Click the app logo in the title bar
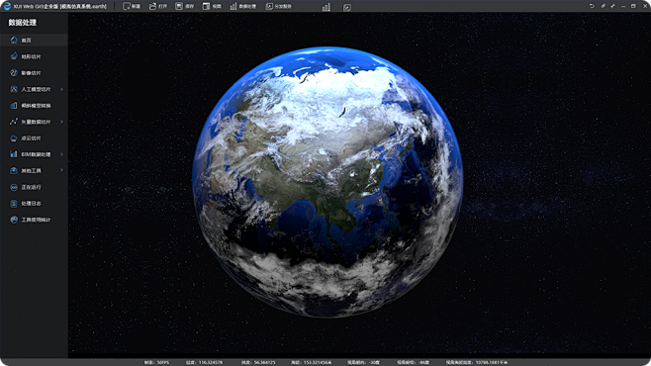Viewport: 651px width, 366px height. point(7,6)
